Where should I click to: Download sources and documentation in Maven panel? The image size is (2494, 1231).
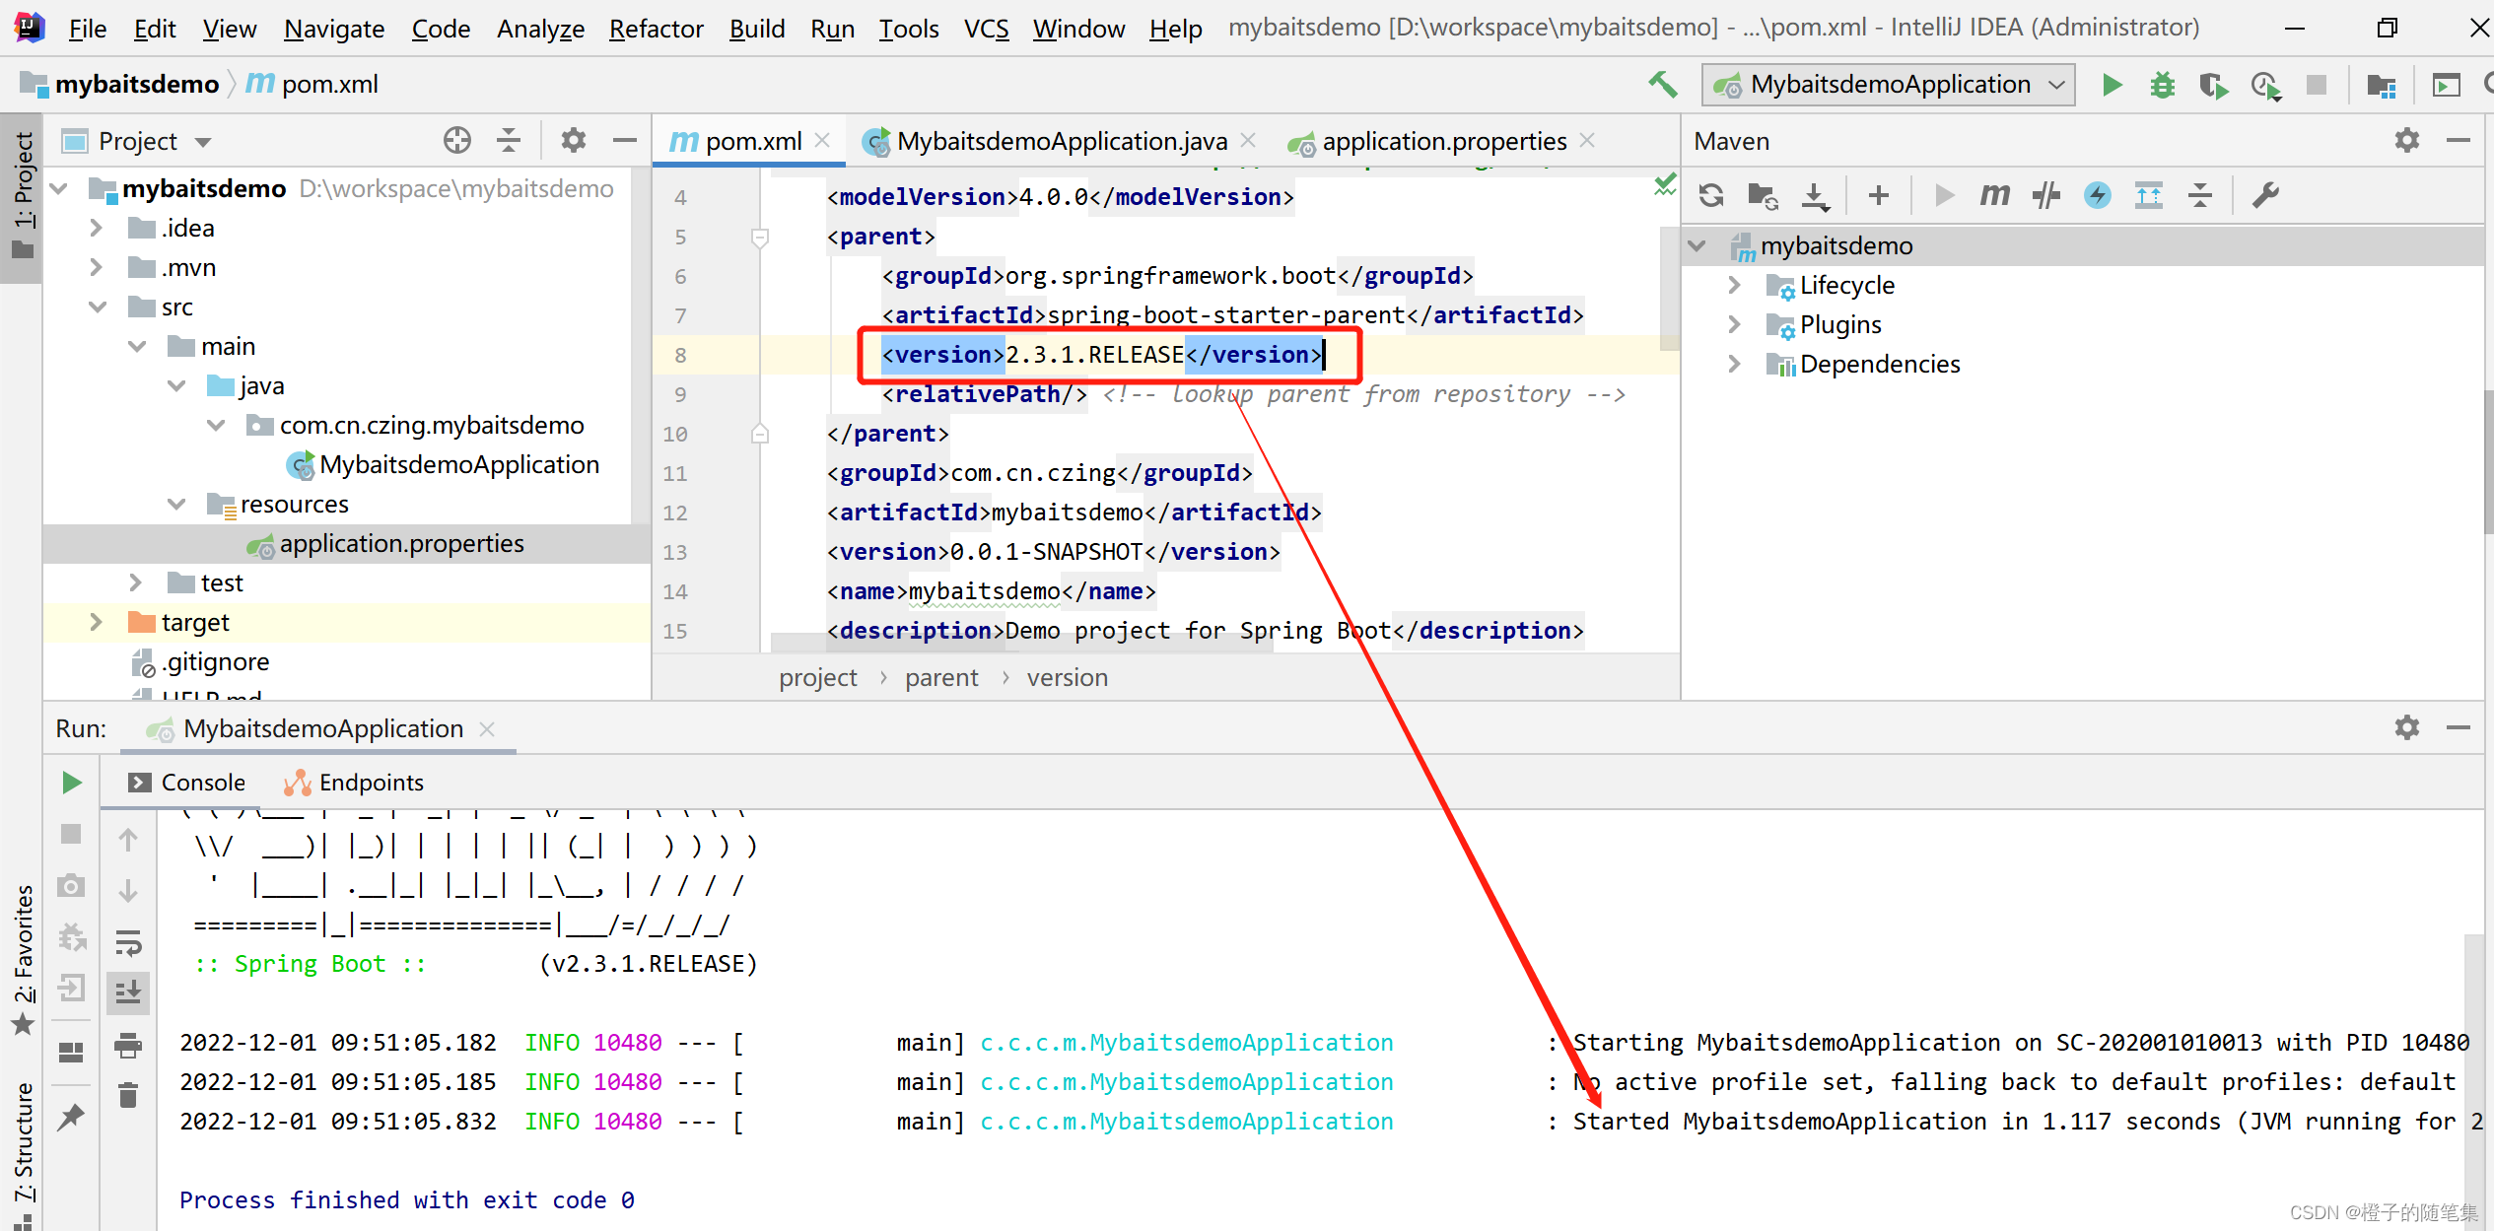(1815, 195)
